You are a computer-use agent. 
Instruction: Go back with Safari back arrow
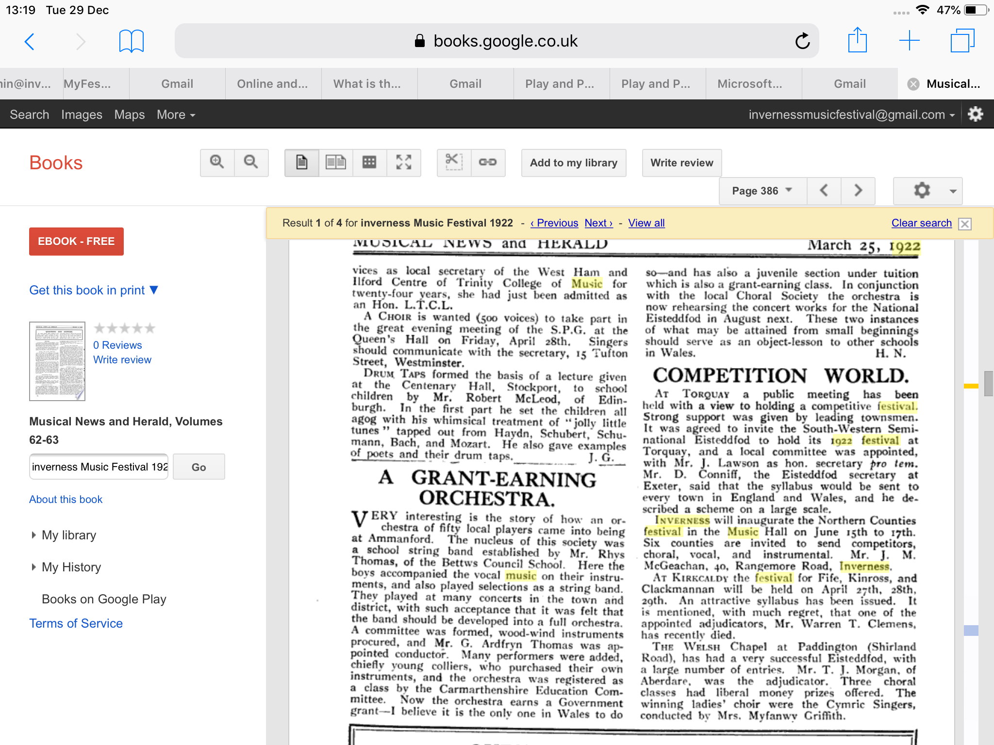tap(30, 42)
